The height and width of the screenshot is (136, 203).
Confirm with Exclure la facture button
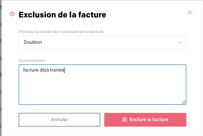145,120
